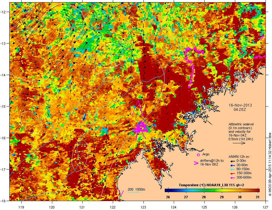The height and width of the screenshot is (210, 272).
Task: Click the magenta drifter cluster near 15.8S 123E
Action: [x=141, y=129]
